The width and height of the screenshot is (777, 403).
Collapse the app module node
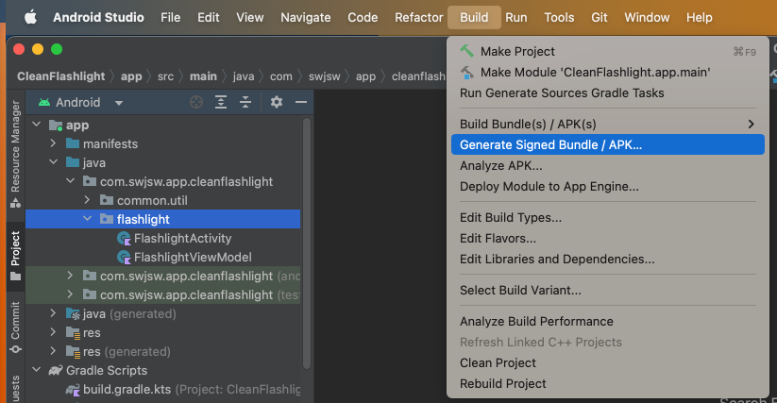(x=37, y=125)
